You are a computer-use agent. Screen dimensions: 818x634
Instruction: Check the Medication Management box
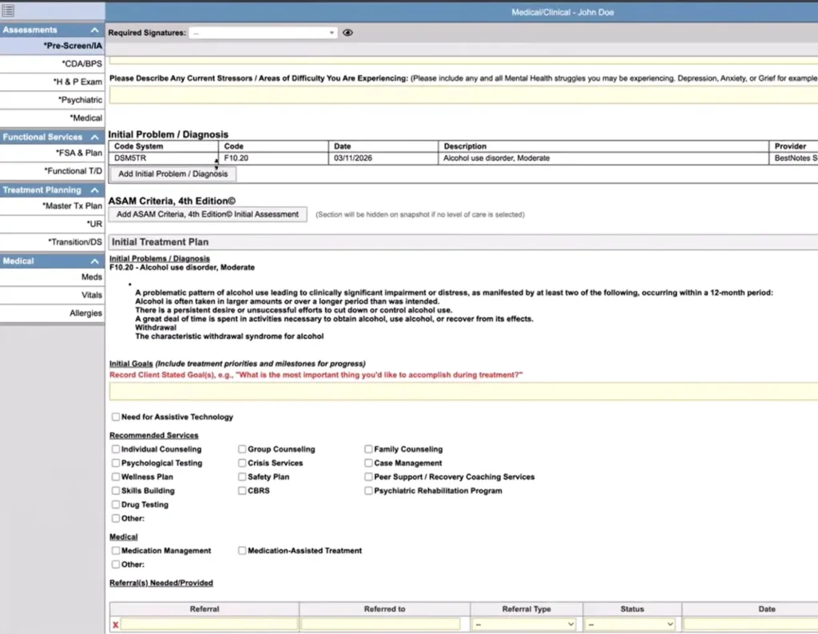click(115, 550)
